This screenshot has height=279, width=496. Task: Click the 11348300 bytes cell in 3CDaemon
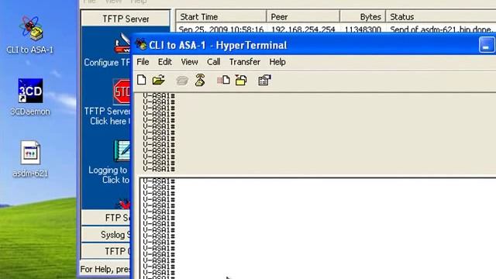tap(363, 29)
